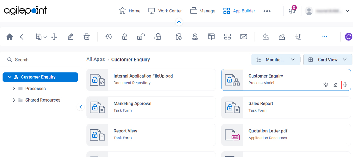Expand the Processes folder

point(14,89)
